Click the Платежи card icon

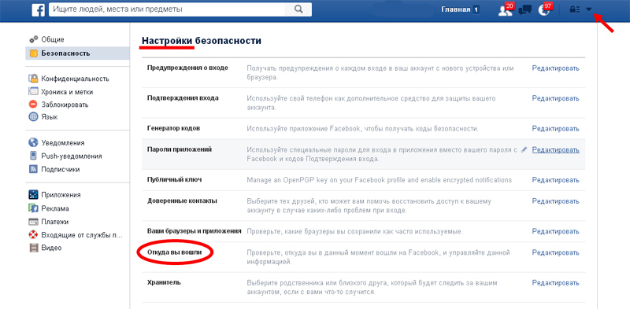click(x=33, y=222)
